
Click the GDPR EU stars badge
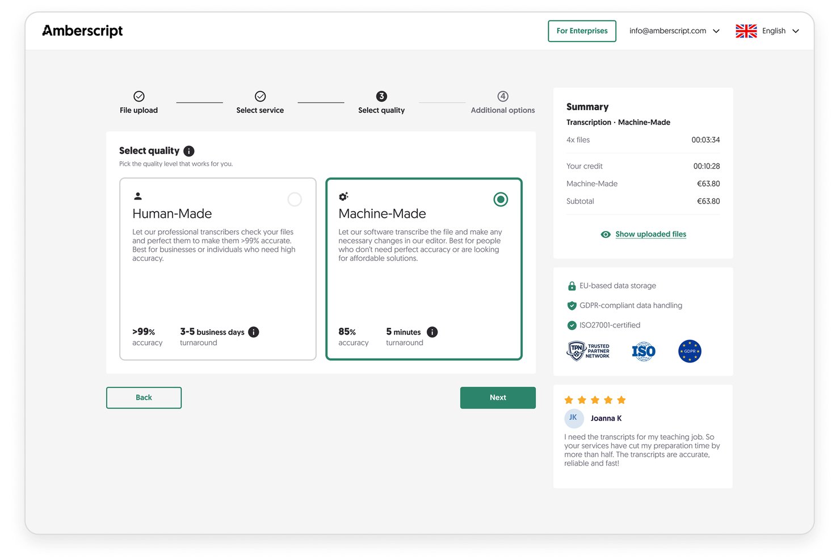tap(690, 351)
